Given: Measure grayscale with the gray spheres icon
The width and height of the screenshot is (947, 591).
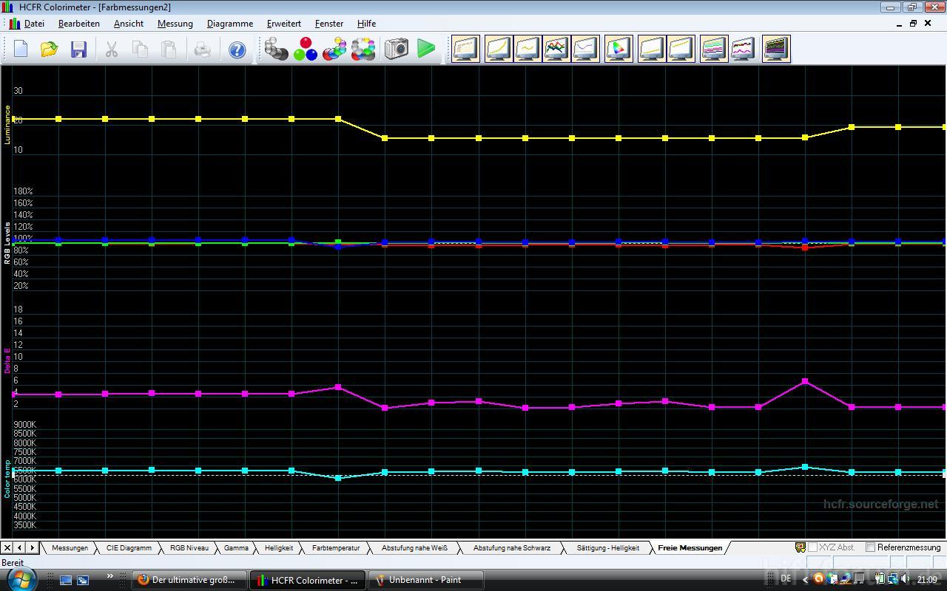Looking at the screenshot, I should coord(277,49).
